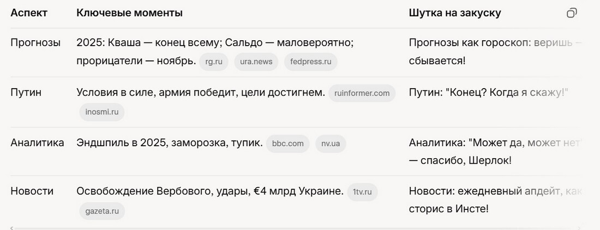Open the bbc.com source chip
600x230 pixels.
coord(287,144)
